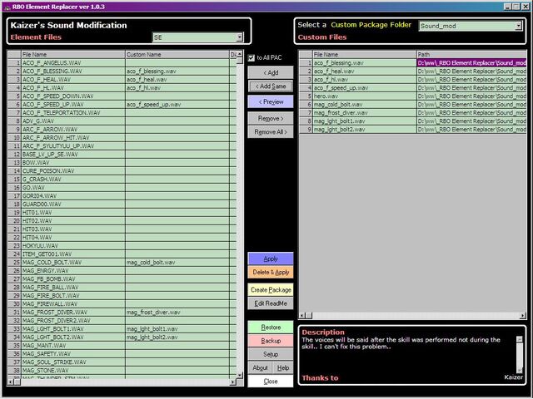Click element list horizontal scrollbar left arrow

tap(11, 382)
